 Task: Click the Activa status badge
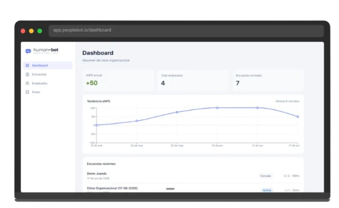coord(267,190)
